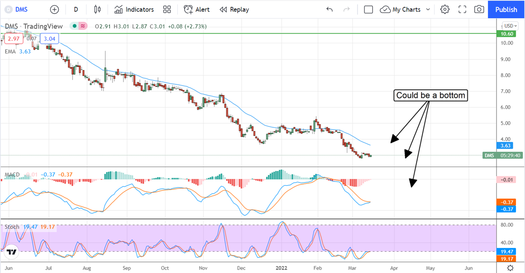Click the DMS countdown price label
This screenshot has height=273, width=525.
point(504,155)
